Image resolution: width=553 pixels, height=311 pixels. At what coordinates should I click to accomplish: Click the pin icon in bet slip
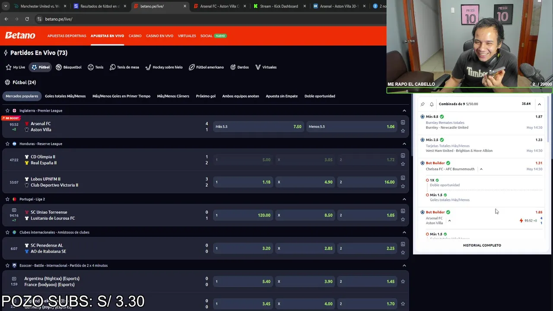point(423,104)
